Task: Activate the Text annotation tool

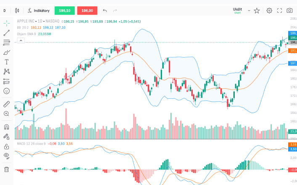Action: click(7, 62)
